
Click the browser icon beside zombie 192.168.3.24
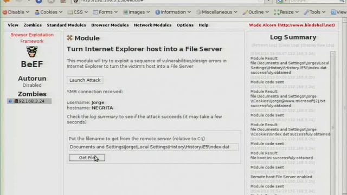[x=10, y=101]
